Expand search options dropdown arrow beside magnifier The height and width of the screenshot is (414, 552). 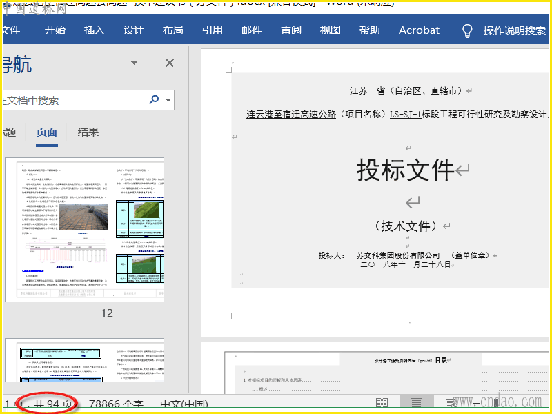click(168, 100)
